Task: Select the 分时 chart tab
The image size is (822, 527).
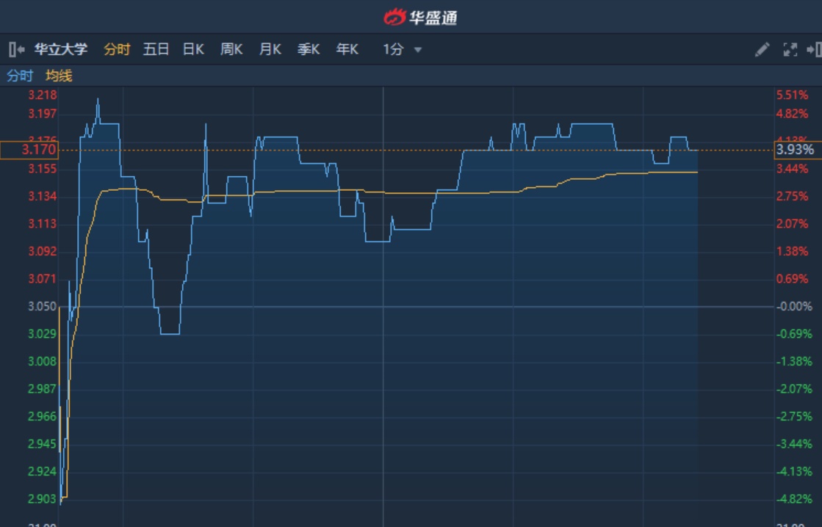Action: pos(117,49)
